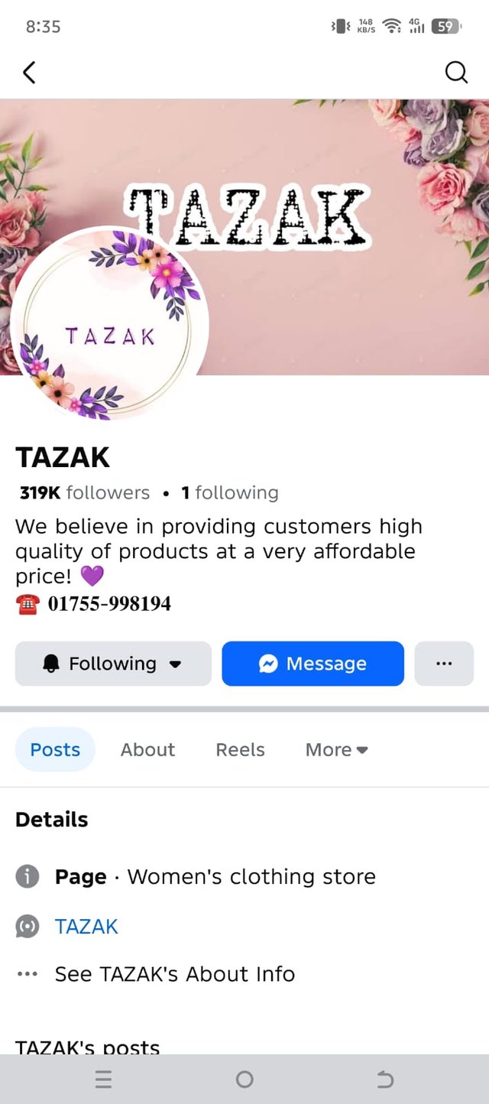
Task: View the 319K followers list
Action: (x=85, y=493)
